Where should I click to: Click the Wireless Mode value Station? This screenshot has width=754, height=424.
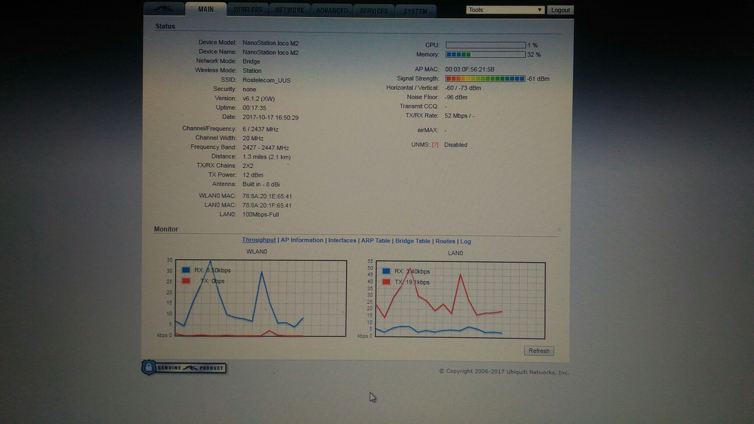(252, 71)
